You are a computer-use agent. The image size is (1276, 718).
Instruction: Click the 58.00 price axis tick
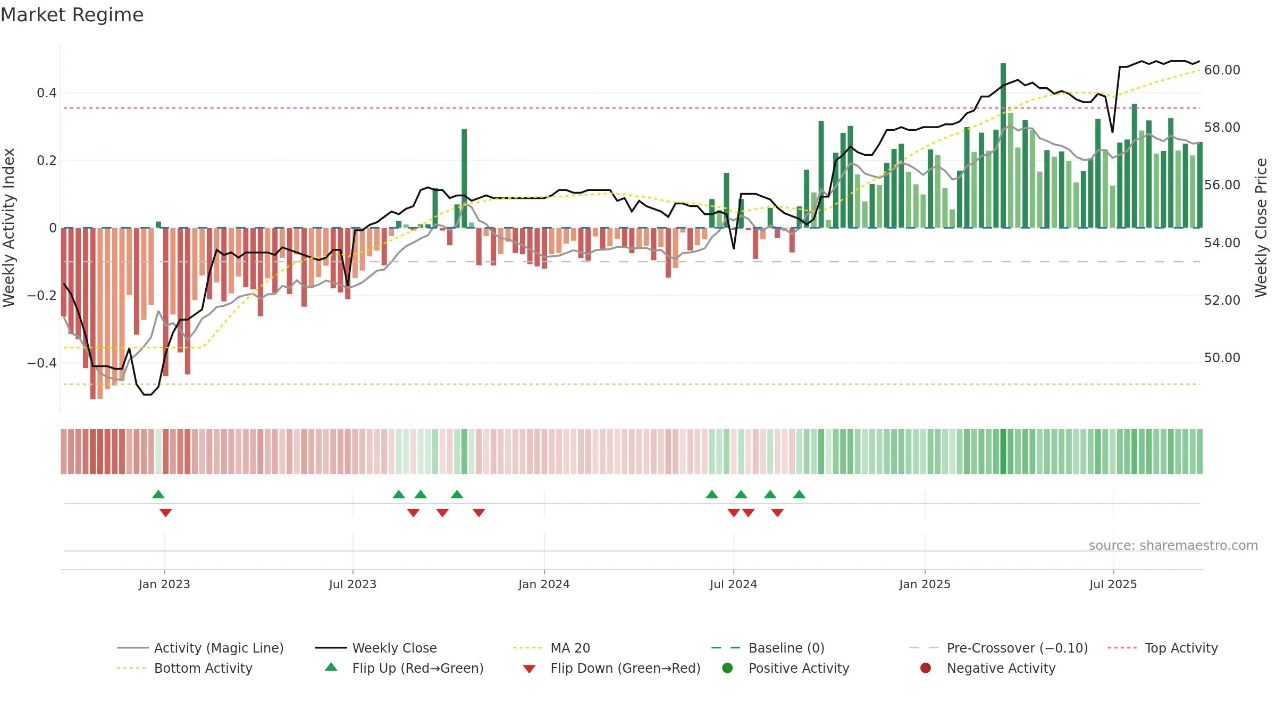[1222, 128]
